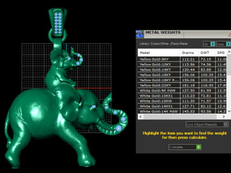Click the METAL WEIGHTS title text
Screen dimensions: 231x173
[163, 32]
